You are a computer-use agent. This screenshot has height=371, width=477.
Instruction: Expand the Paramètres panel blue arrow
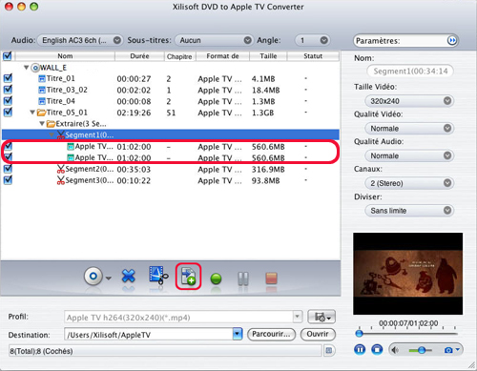point(452,41)
